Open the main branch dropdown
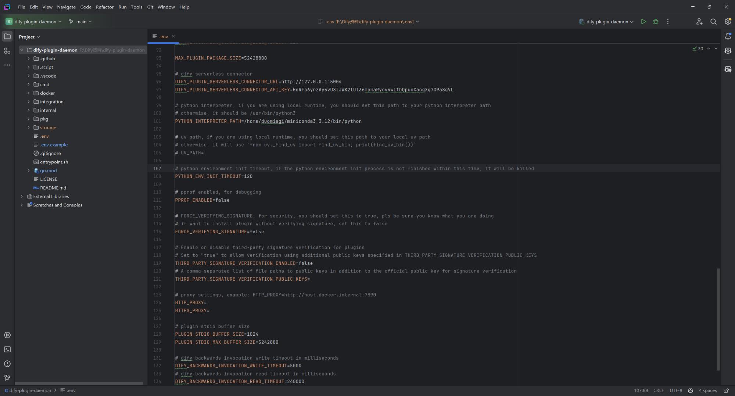Screen dimensions: 735x396 pyautogui.click(x=80, y=22)
